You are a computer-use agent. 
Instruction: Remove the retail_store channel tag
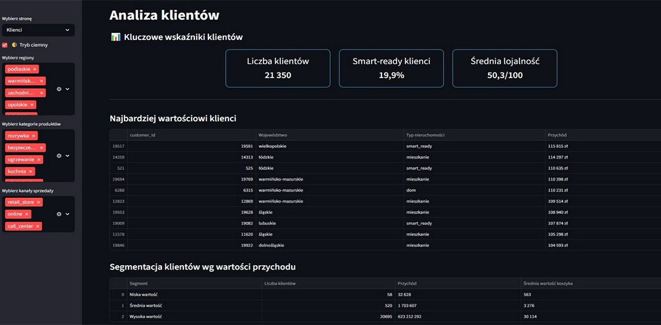(39, 202)
